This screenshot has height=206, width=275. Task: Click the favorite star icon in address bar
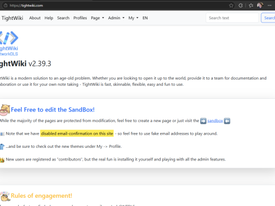231,5
